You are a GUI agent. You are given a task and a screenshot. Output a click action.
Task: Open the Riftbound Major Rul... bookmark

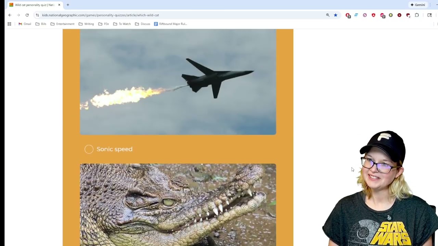tap(170, 24)
